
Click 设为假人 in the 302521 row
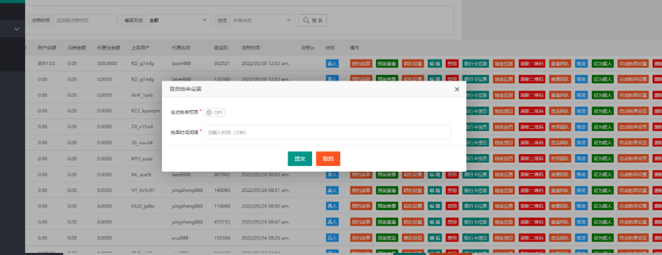pyautogui.click(x=602, y=64)
